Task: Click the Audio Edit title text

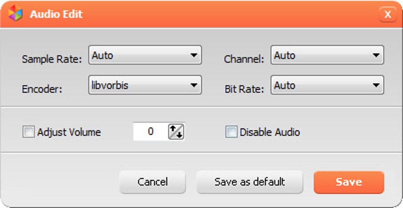Action: click(56, 14)
